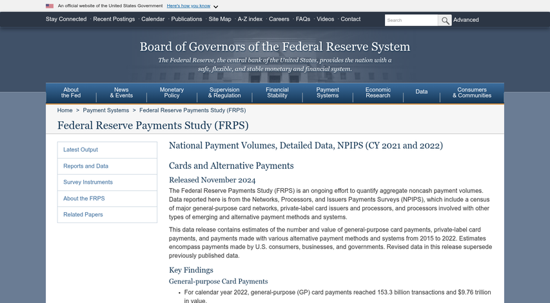Viewport: 550px width, 303px height.
Task: Open Consumers & Communities menu
Action: click(472, 93)
